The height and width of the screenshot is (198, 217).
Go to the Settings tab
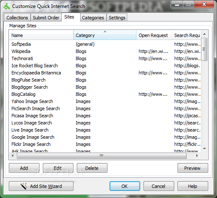click(x=117, y=18)
